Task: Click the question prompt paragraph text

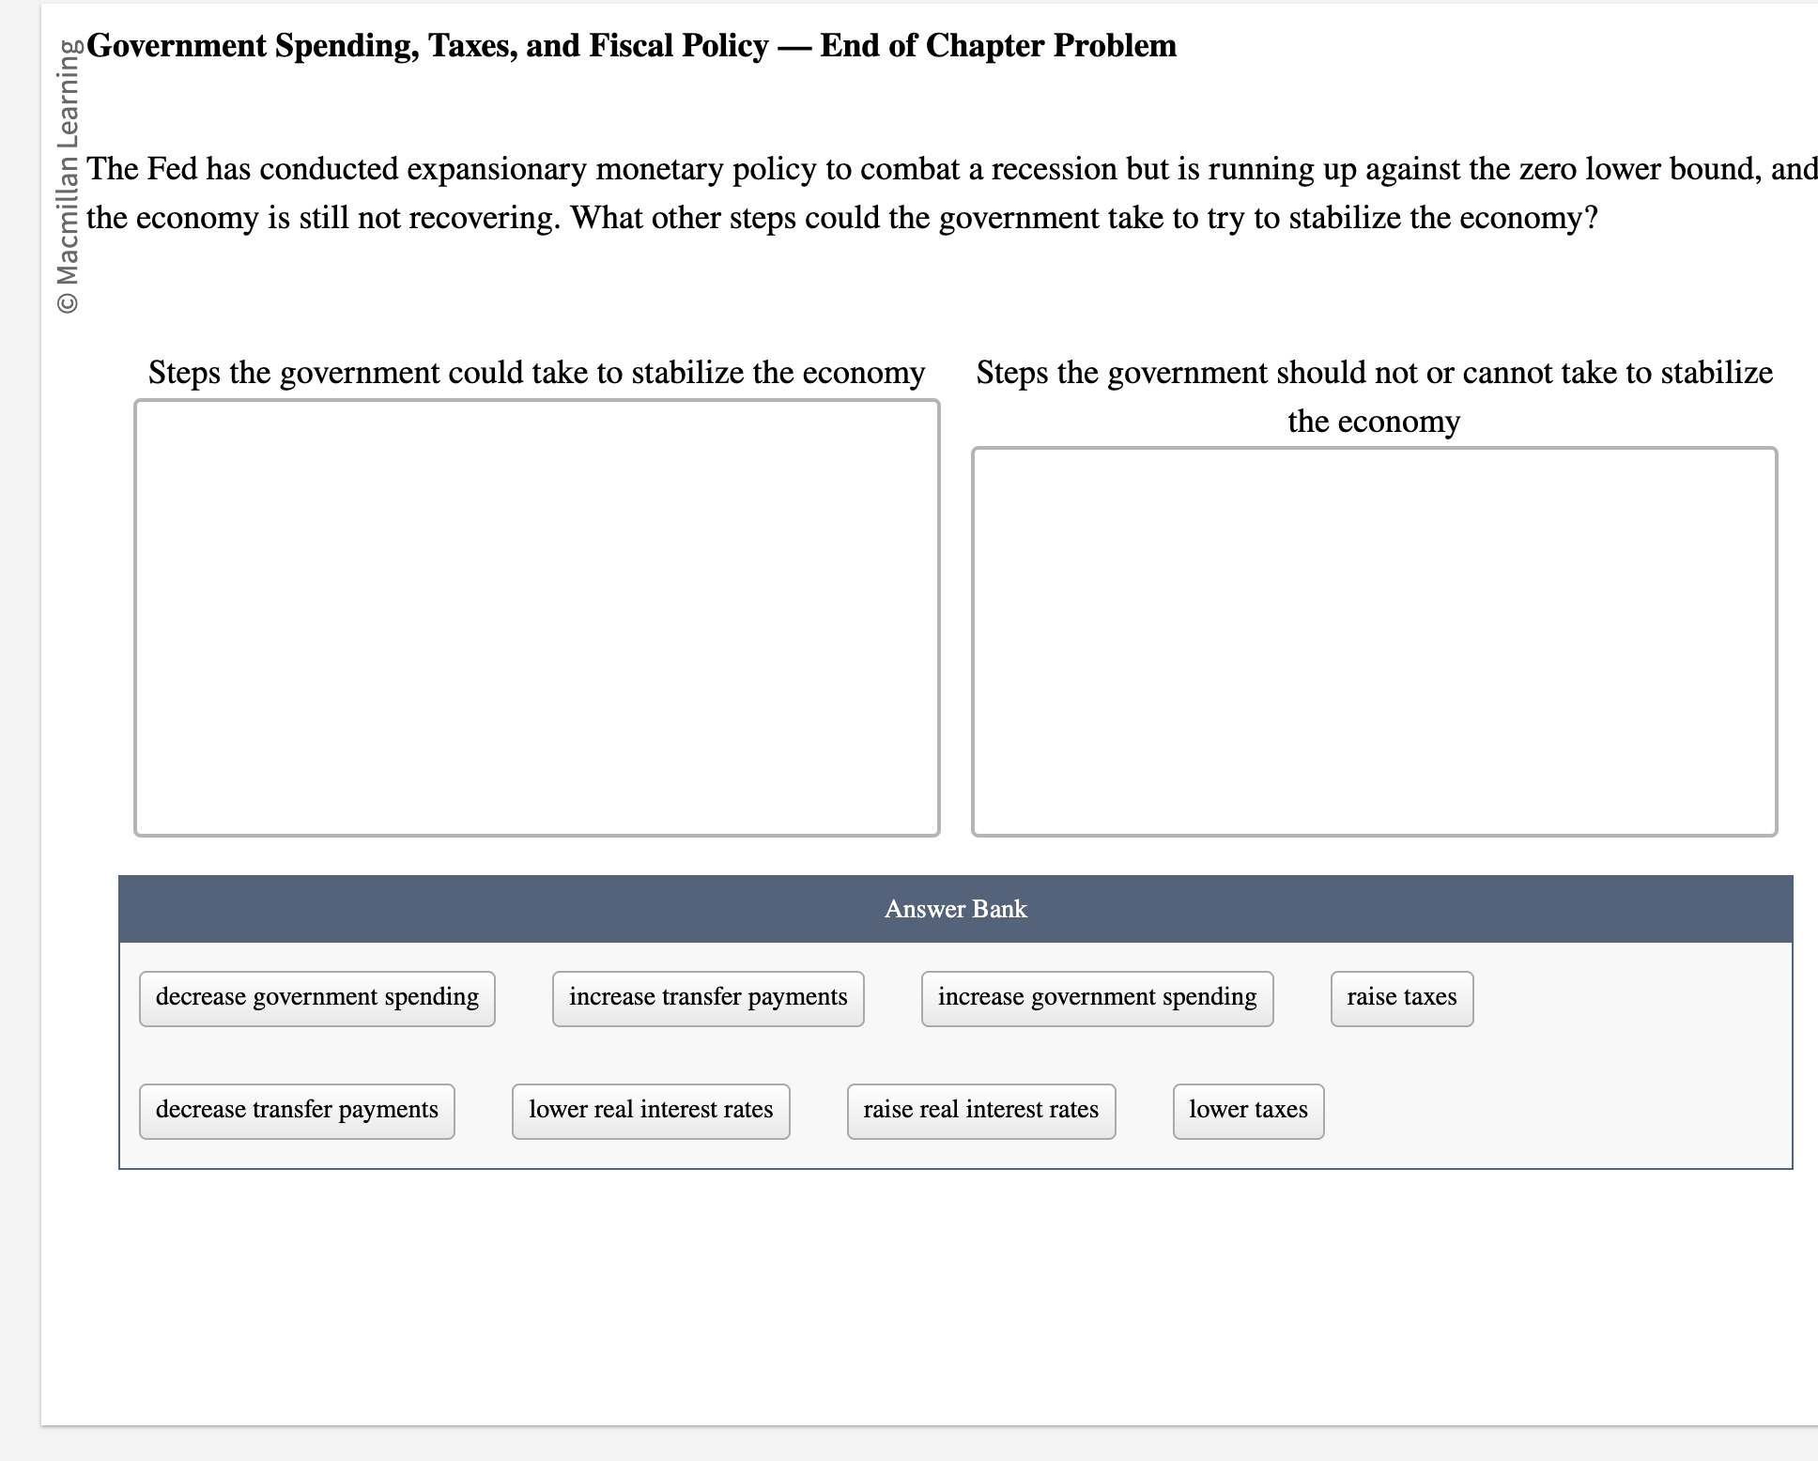Action: pyautogui.click(x=841, y=193)
